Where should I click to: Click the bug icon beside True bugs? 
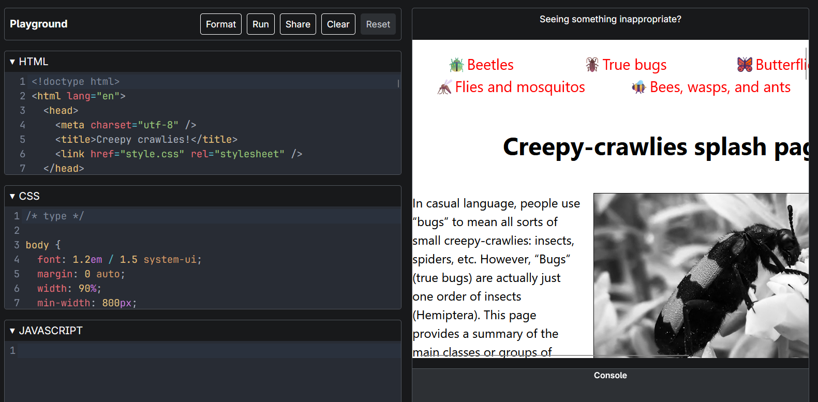pos(592,65)
